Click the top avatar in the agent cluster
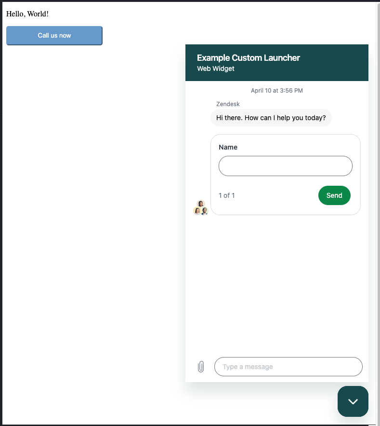380x426 pixels. [201, 204]
